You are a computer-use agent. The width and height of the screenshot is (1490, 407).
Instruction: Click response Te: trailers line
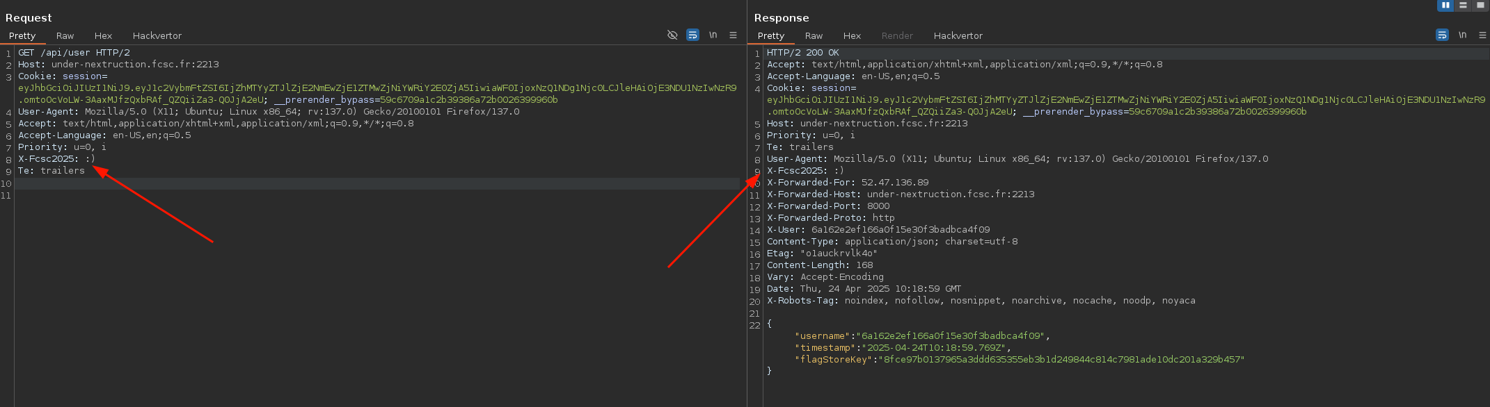click(x=800, y=147)
